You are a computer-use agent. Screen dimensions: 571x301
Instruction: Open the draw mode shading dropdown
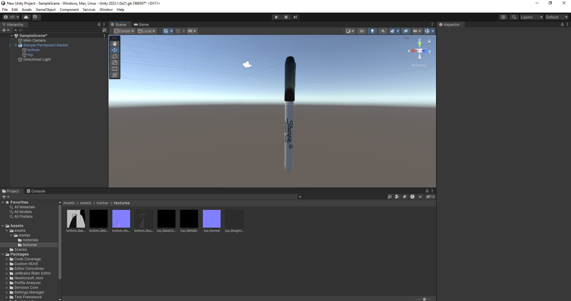pyautogui.click(x=350, y=31)
